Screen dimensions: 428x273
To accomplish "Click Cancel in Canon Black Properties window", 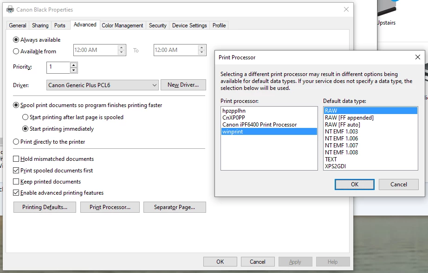I will [257, 261].
